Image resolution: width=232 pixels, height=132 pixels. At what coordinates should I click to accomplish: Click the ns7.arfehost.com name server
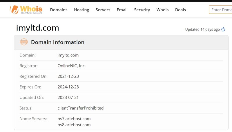pyautogui.click(x=74, y=119)
